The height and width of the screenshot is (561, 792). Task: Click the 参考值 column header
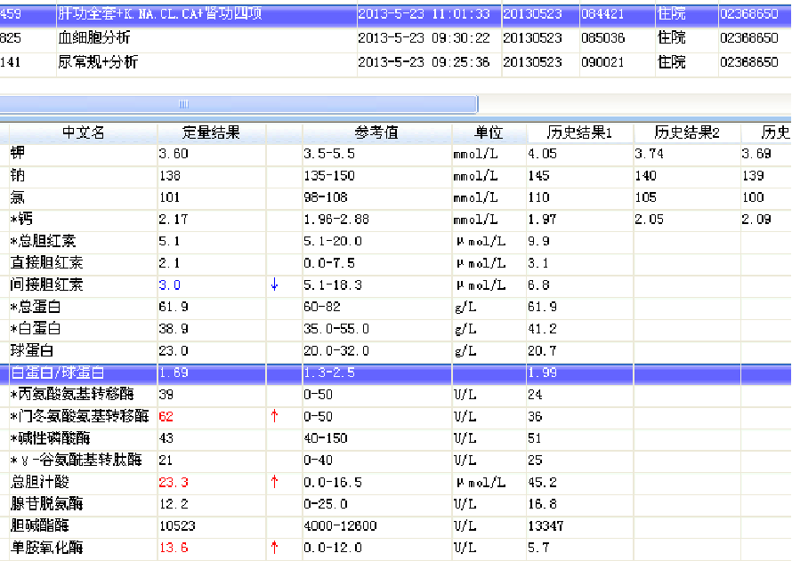pyautogui.click(x=376, y=132)
